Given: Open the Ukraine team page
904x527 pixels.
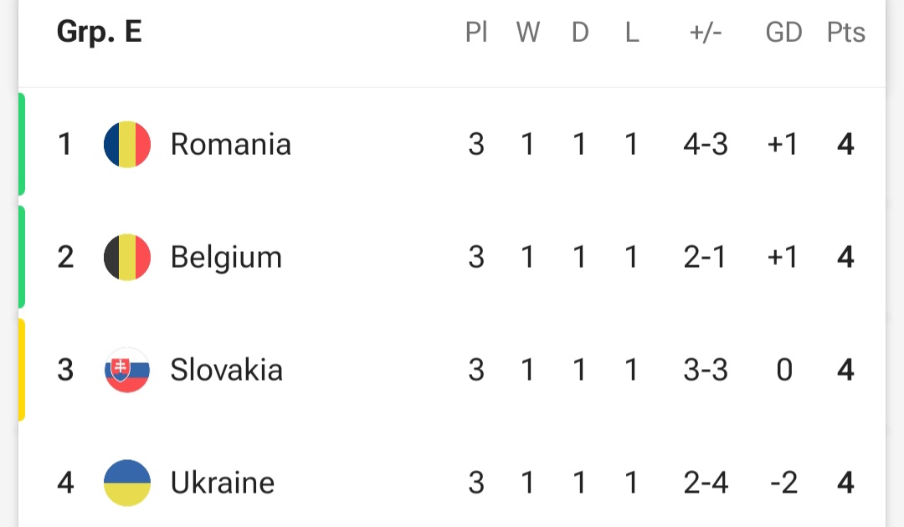Looking at the screenshot, I should pyautogui.click(x=223, y=483).
